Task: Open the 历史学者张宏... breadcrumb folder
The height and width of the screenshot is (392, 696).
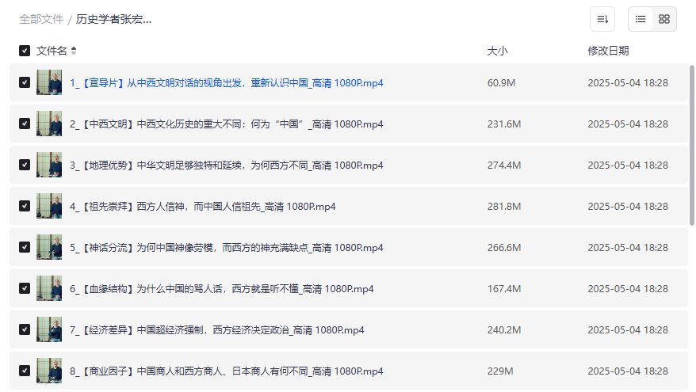Action: click(x=113, y=19)
